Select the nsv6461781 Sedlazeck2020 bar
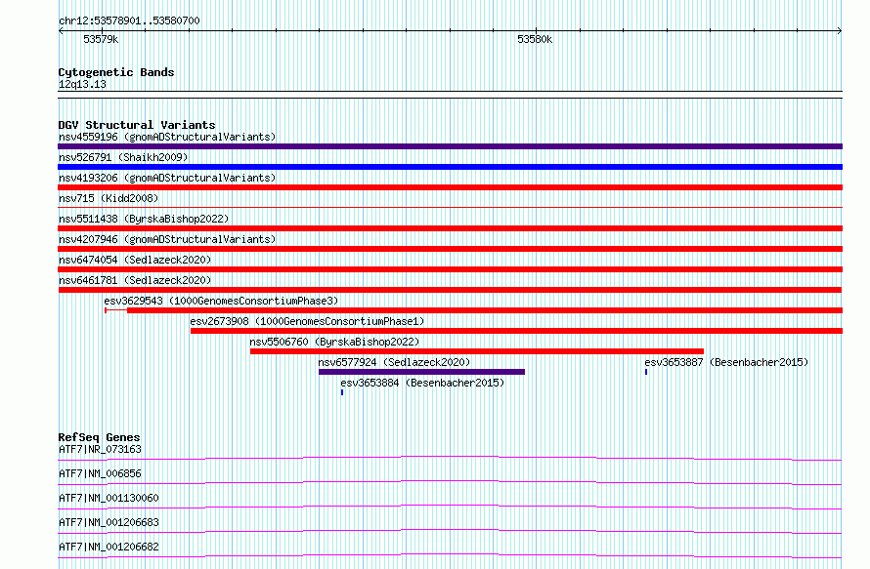 coord(450,290)
